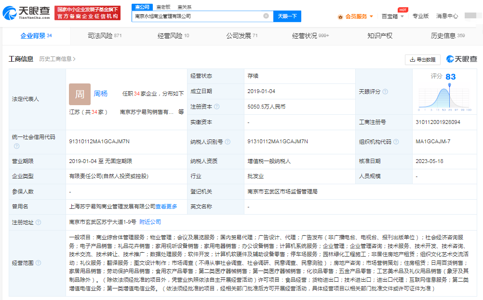Click the 天眼一下 search button

point(286,16)
